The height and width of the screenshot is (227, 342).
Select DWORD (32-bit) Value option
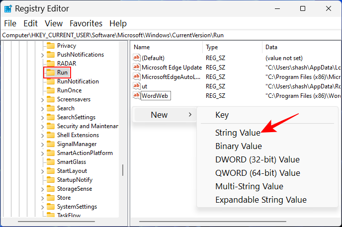[257, 159]
